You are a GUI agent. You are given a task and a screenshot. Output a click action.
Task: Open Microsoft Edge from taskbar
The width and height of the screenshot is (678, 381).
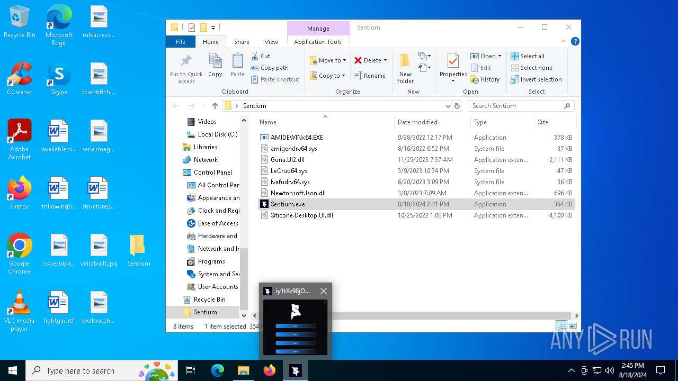point(218,370)
